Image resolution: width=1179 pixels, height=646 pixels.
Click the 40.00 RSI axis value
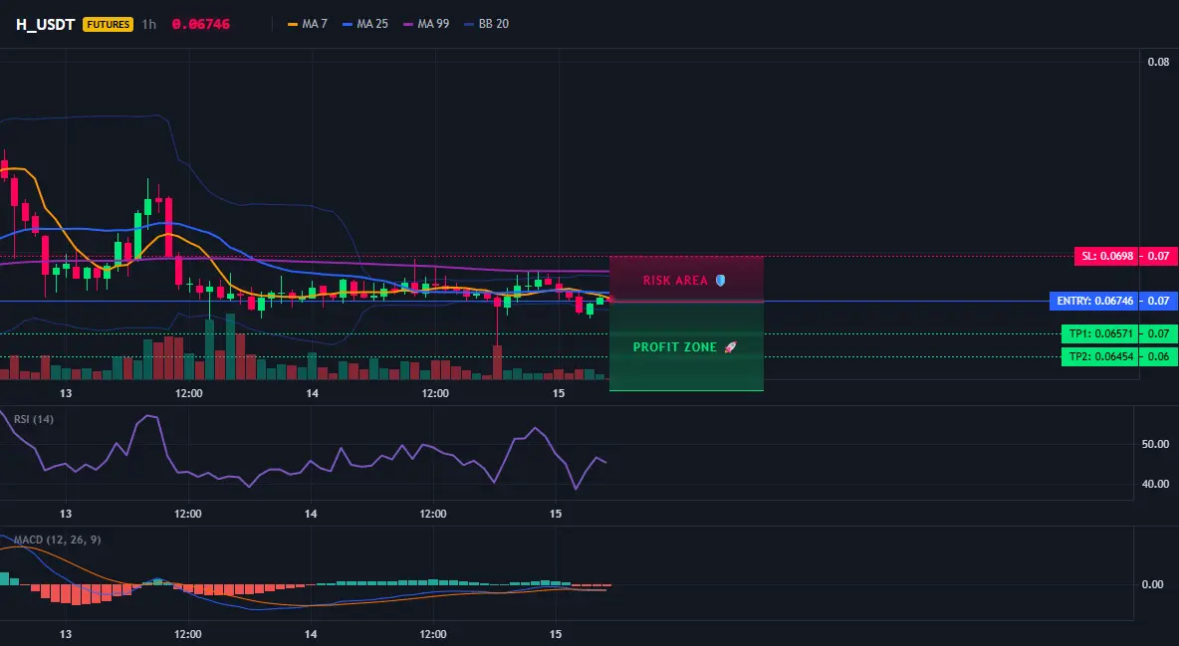(1155, 484)
